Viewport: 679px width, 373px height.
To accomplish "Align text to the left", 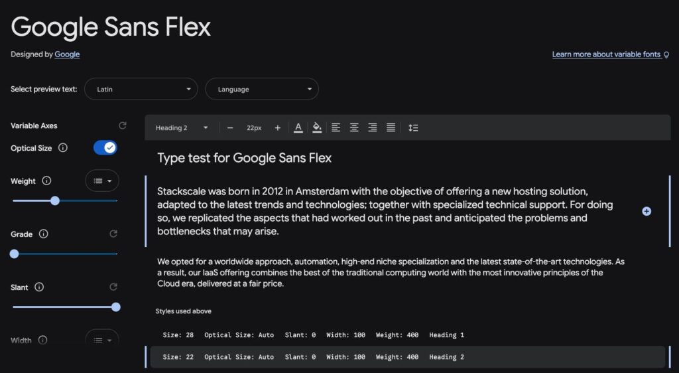I will coord(336,127).
